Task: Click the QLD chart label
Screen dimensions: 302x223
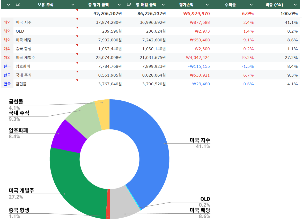Action: point(205,199)
